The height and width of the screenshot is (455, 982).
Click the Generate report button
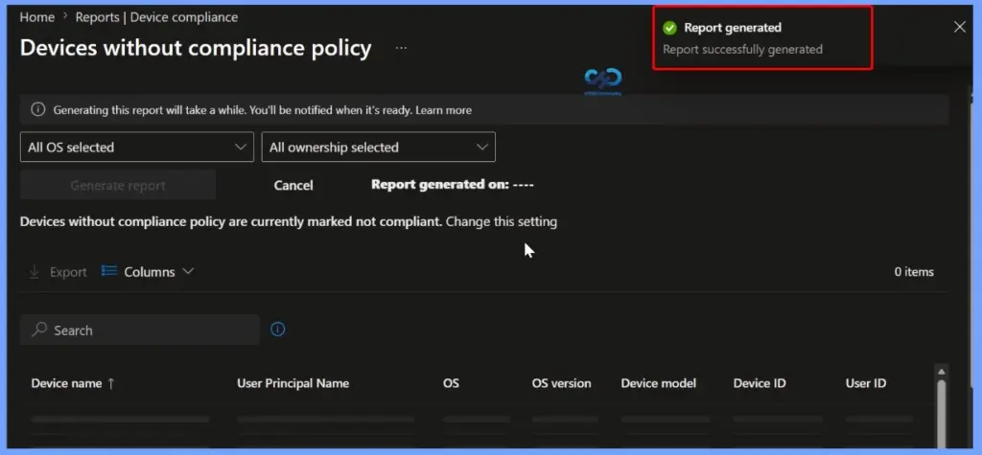118,185
